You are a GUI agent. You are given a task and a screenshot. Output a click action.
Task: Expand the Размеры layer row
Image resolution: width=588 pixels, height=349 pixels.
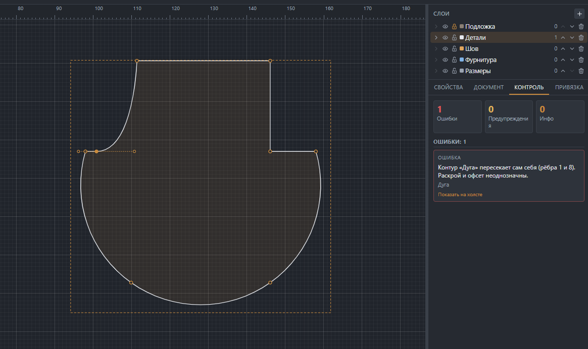click(436, 71)
